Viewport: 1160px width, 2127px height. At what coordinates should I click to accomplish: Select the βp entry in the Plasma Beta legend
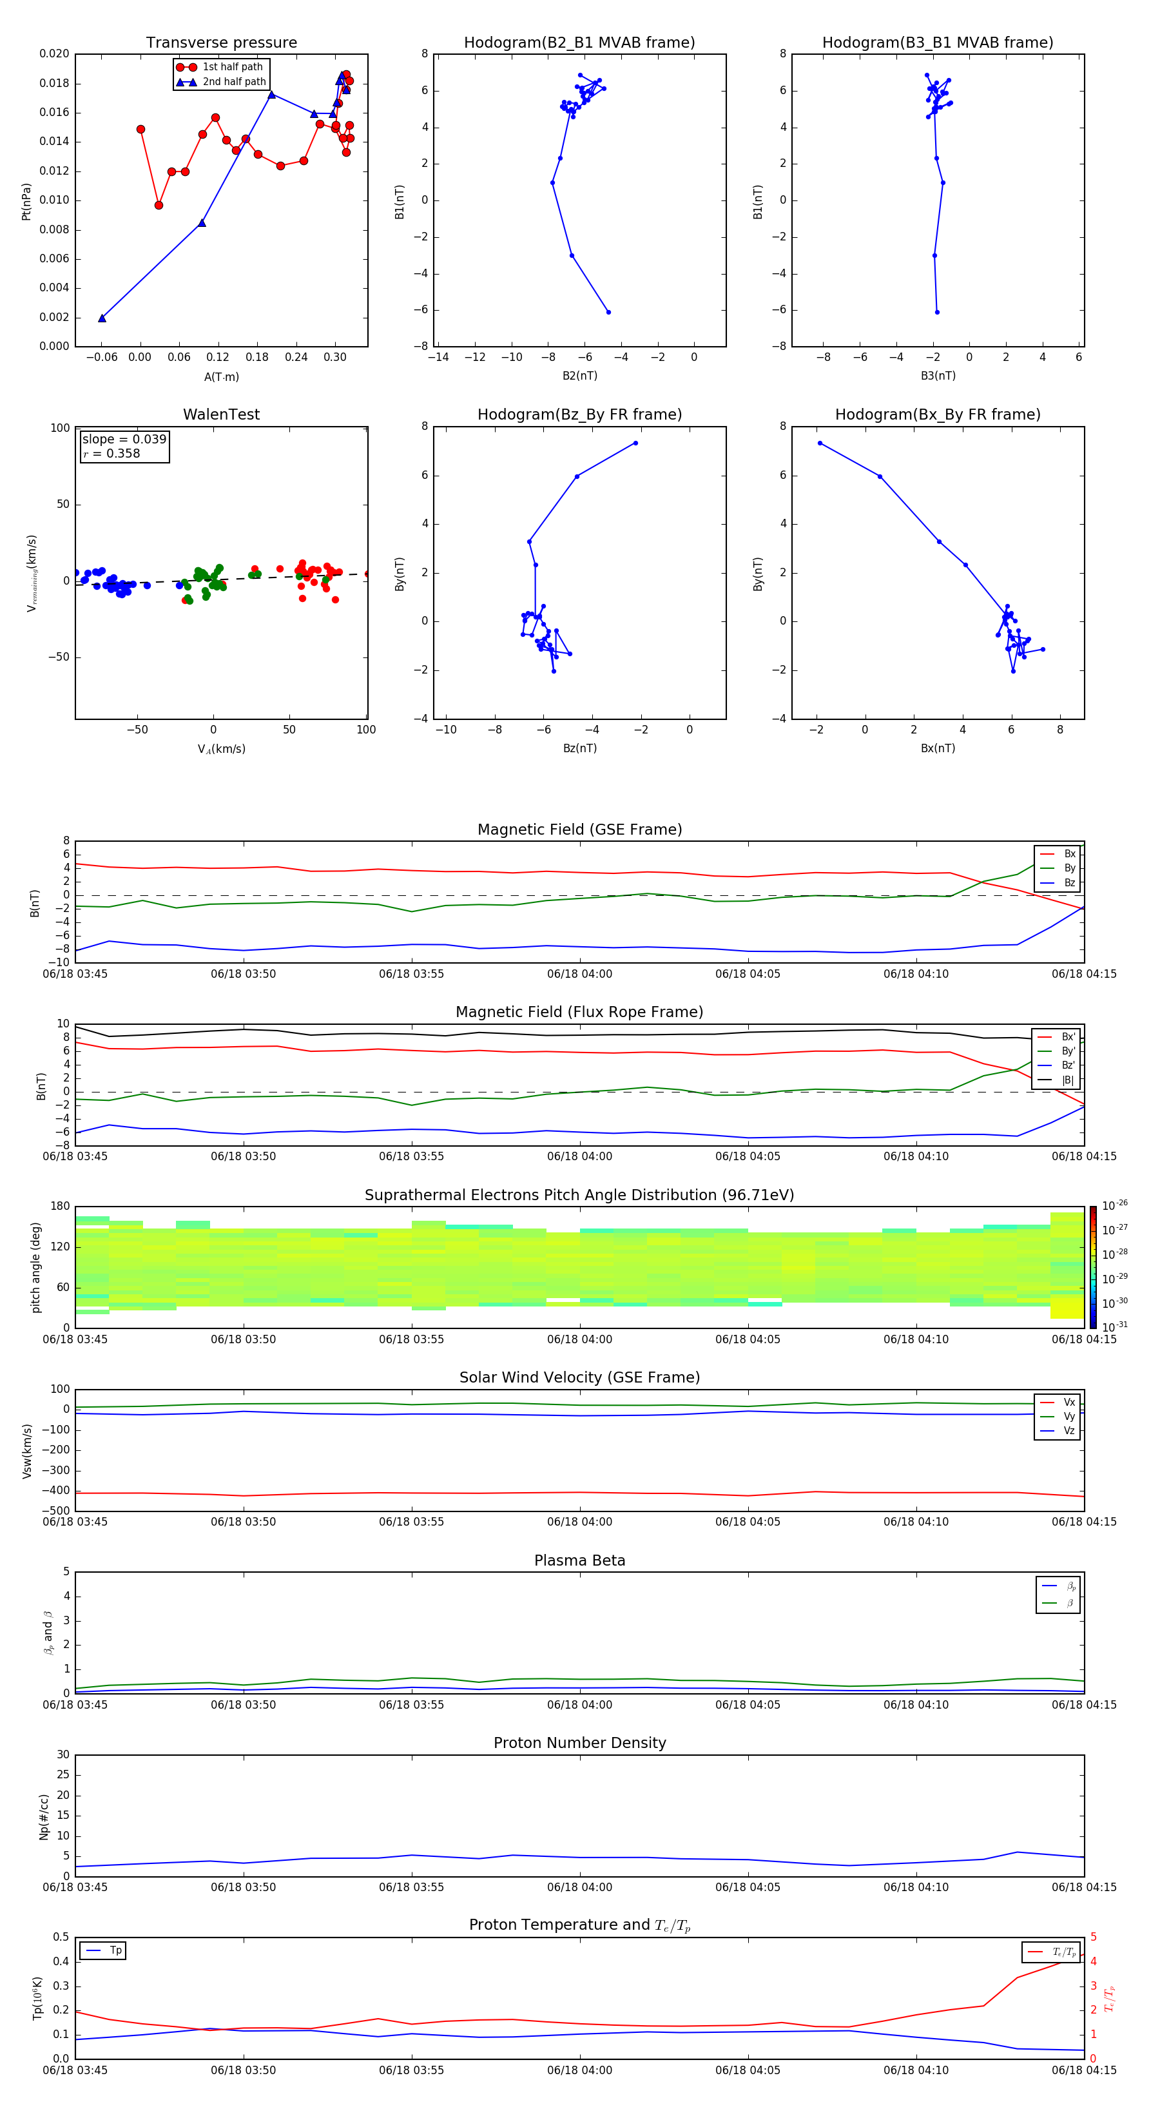tap(1058, 1586)
